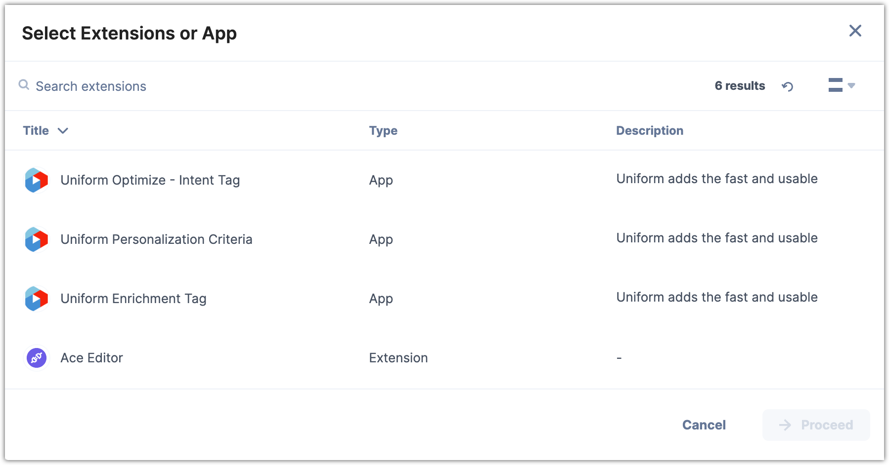Select Uniform Personalization Criteria title
889x465 pixels.
click(x=156, y=239)
